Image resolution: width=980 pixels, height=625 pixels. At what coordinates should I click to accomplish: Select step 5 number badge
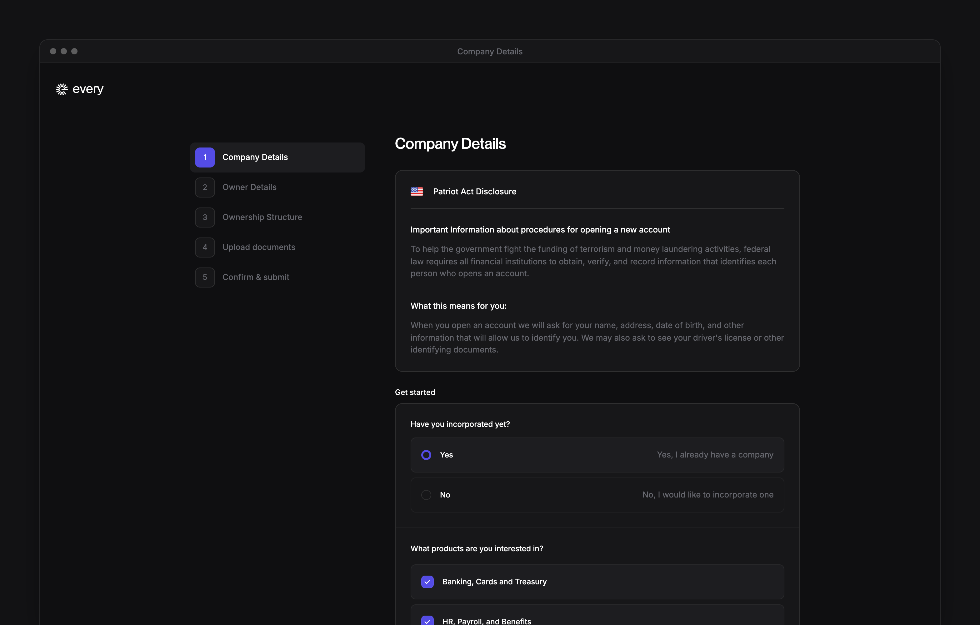click(x=205, y=277)
